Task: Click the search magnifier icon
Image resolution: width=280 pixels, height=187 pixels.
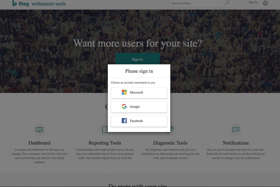Action: pos(227,3)
